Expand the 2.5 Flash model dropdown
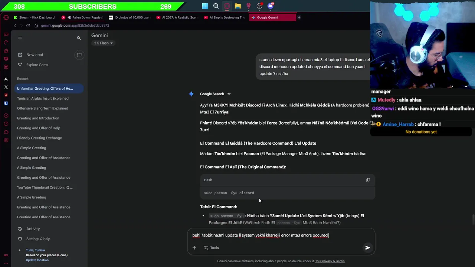This screenshot has height=267, width=475. click(x=103, y=43)
